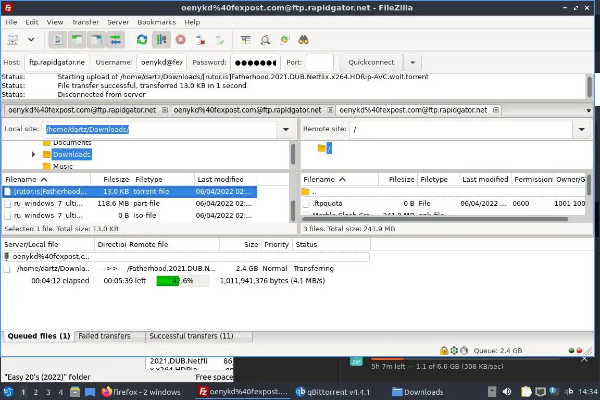Viewport: 600px width, 400px height.
Task: Open the View menu
Action: (x=55, y=22)
